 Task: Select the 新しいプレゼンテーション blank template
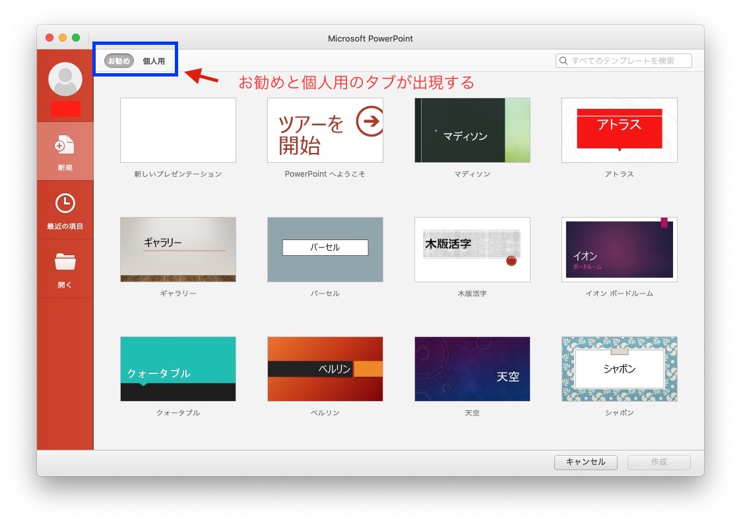(178, 130)
